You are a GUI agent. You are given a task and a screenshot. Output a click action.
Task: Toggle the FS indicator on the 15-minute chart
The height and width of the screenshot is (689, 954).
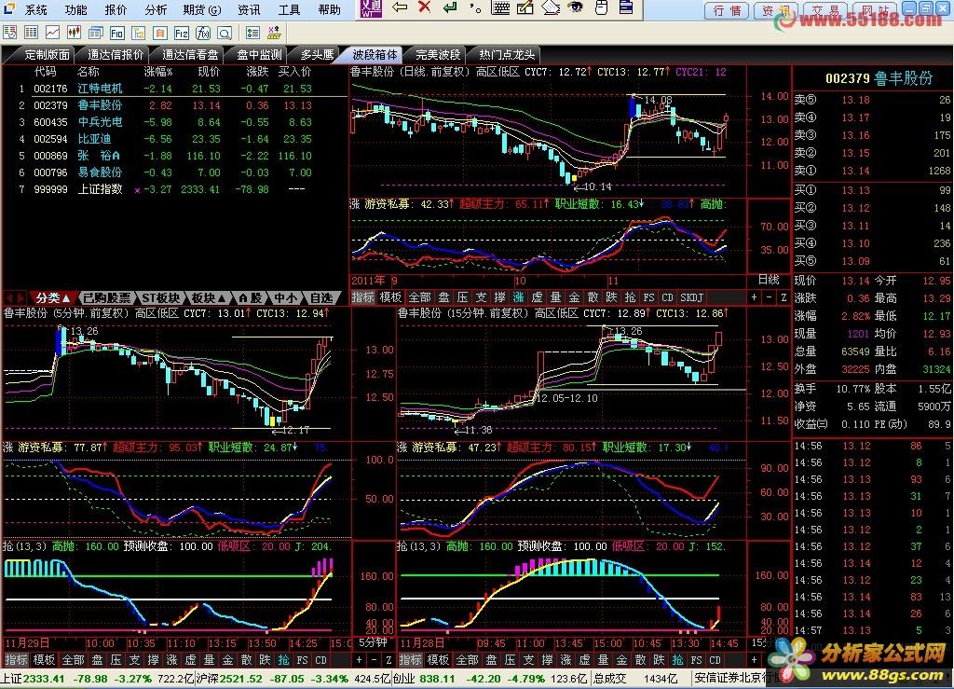(x=696, y=660)
